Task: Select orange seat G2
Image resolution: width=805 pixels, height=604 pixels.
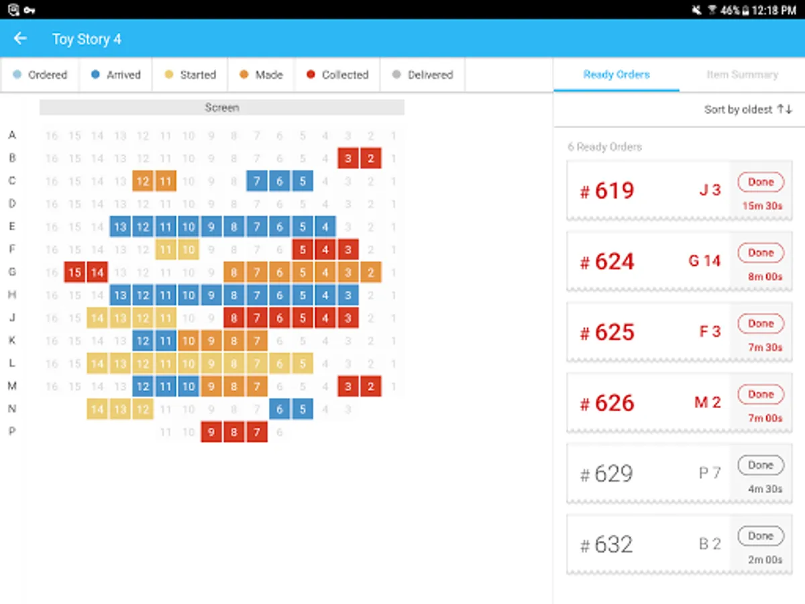Action: click(x=370, y=272)
